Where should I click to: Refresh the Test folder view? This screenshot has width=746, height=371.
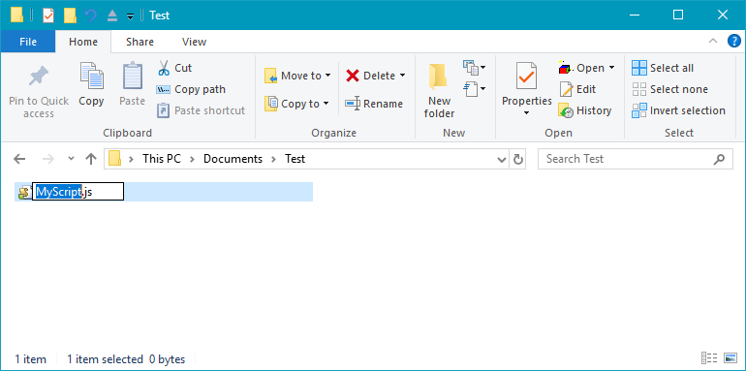tap(518, 159)
